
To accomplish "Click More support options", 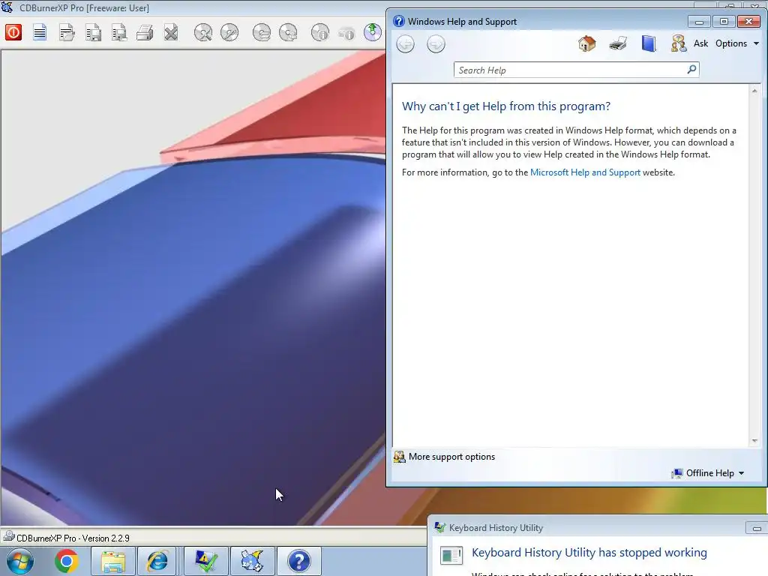I will (x=451, y=457).
